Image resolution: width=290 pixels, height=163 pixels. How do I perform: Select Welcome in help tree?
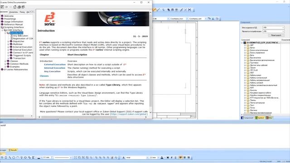pos(9,16)
